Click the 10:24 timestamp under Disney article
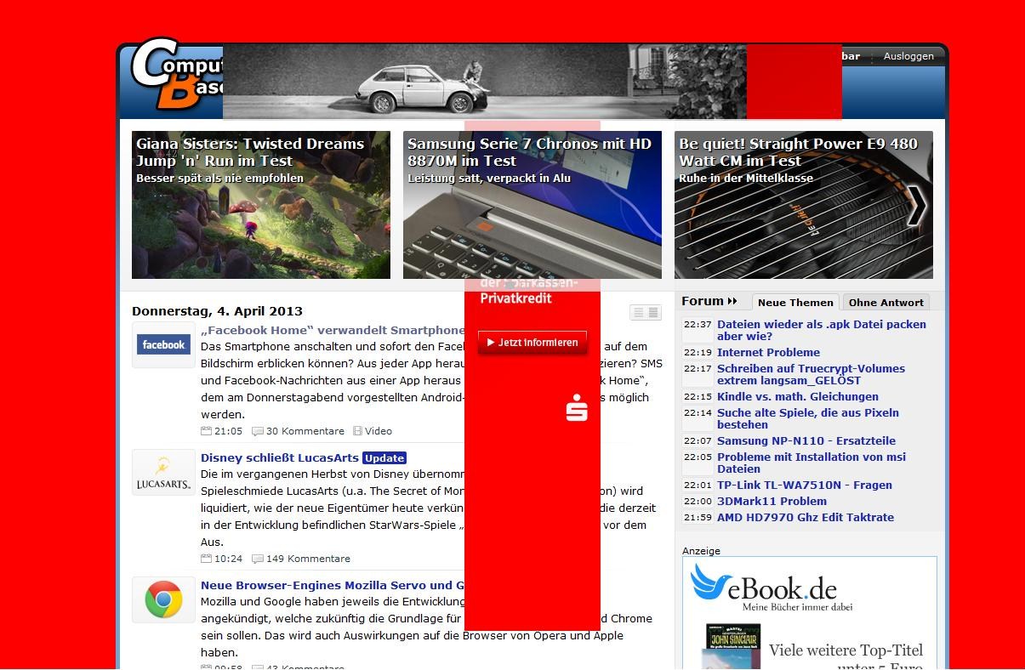Image resolution: width=1025 pixels, height=670 pixels. pyautogui.click(x=228, y=559)
